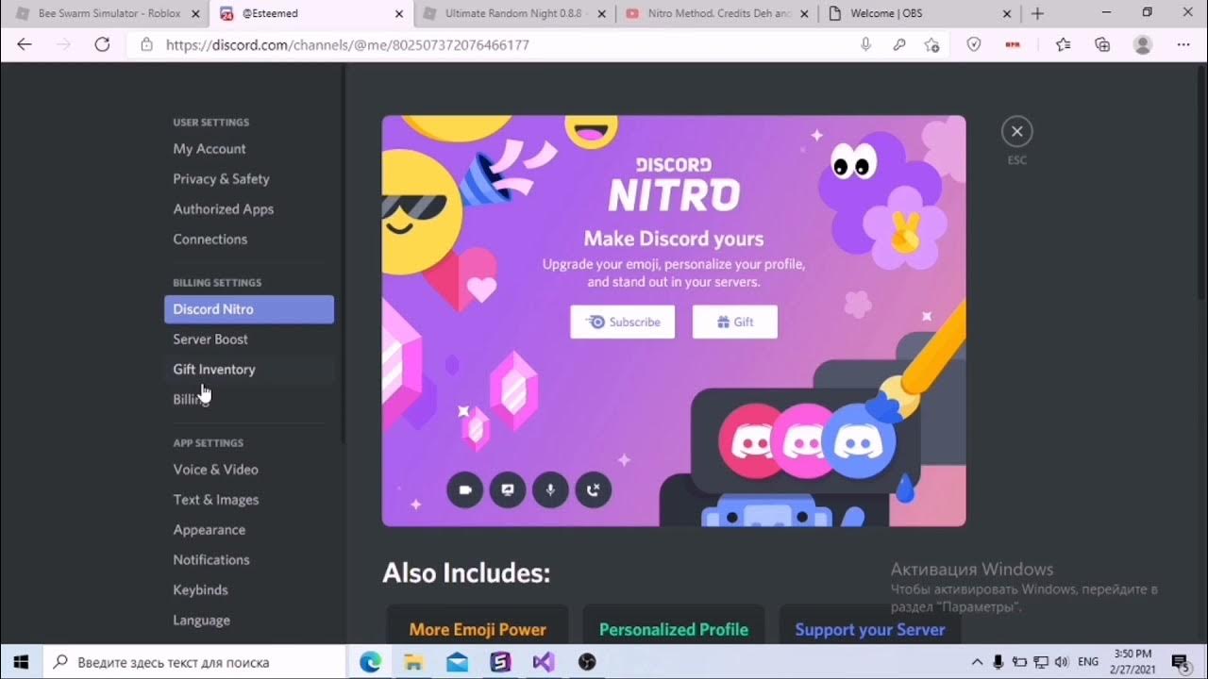Open Visual Studio from the taskbar
The height and width of the screenshot is (679, 1208).
544,662
